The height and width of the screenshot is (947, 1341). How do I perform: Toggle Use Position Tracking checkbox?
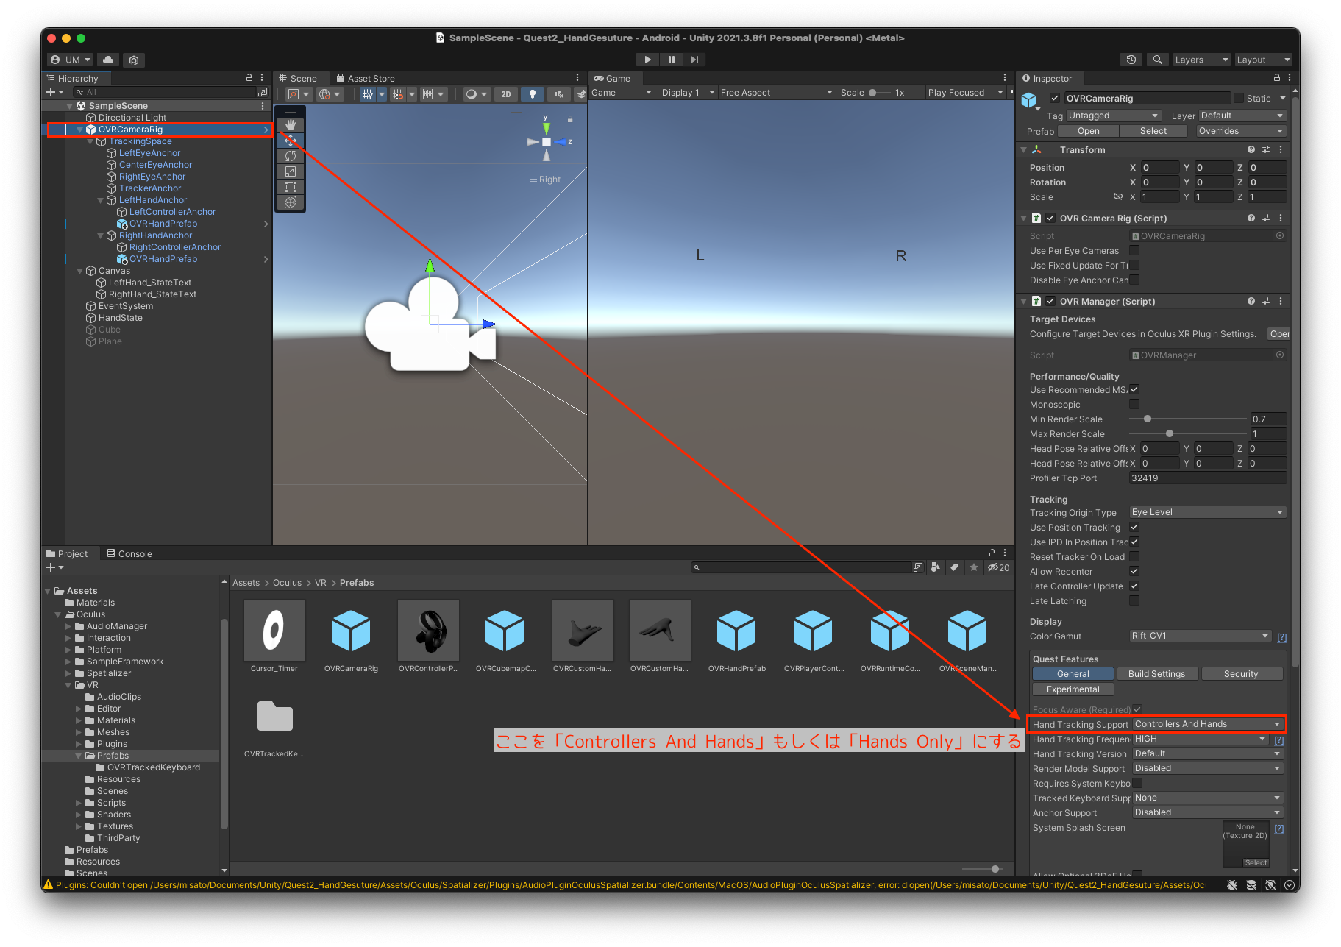point(1134,527)
